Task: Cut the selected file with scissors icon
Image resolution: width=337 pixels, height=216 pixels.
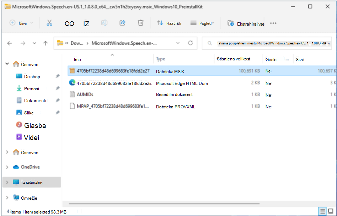Action: coord(49,23)
